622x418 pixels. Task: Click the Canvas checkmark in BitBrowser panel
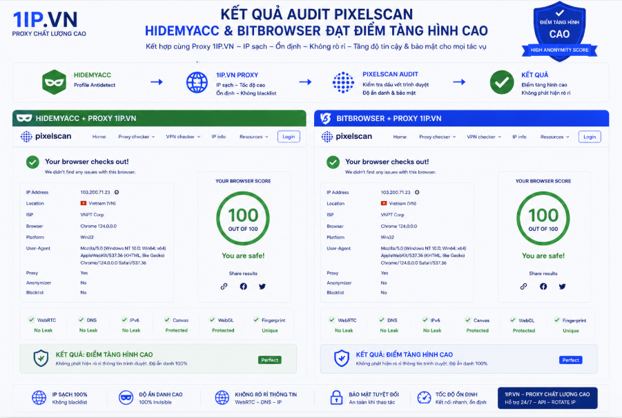coord(467,320)
